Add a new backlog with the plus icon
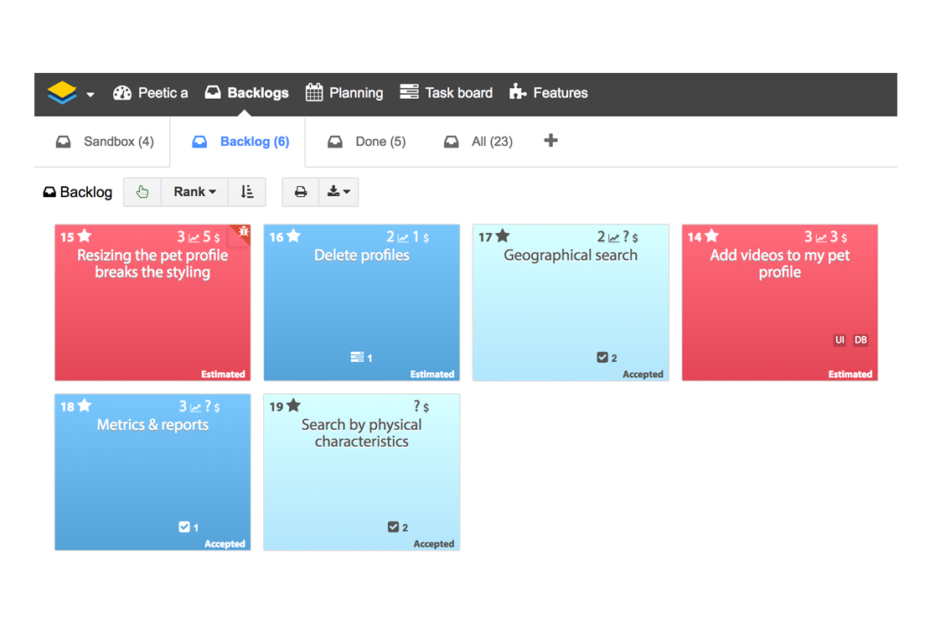 tap(551, 141)
